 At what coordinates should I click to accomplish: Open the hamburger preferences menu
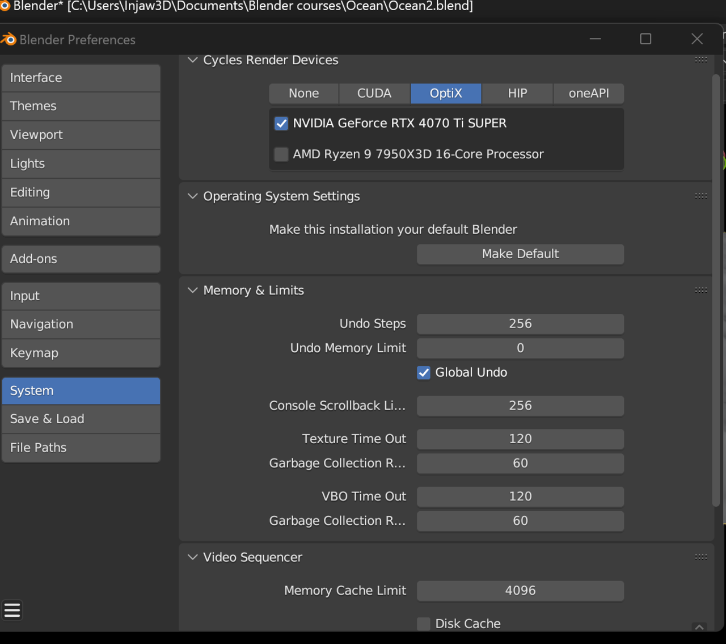point(12,611)
